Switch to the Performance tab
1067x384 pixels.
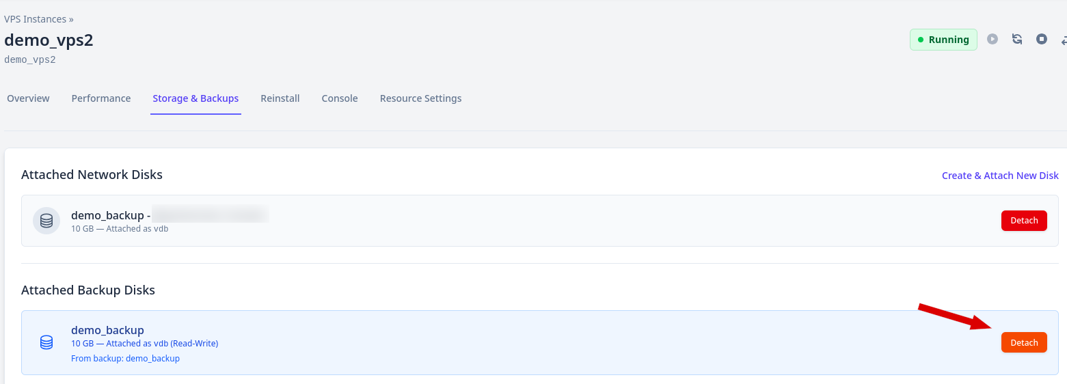101,98
